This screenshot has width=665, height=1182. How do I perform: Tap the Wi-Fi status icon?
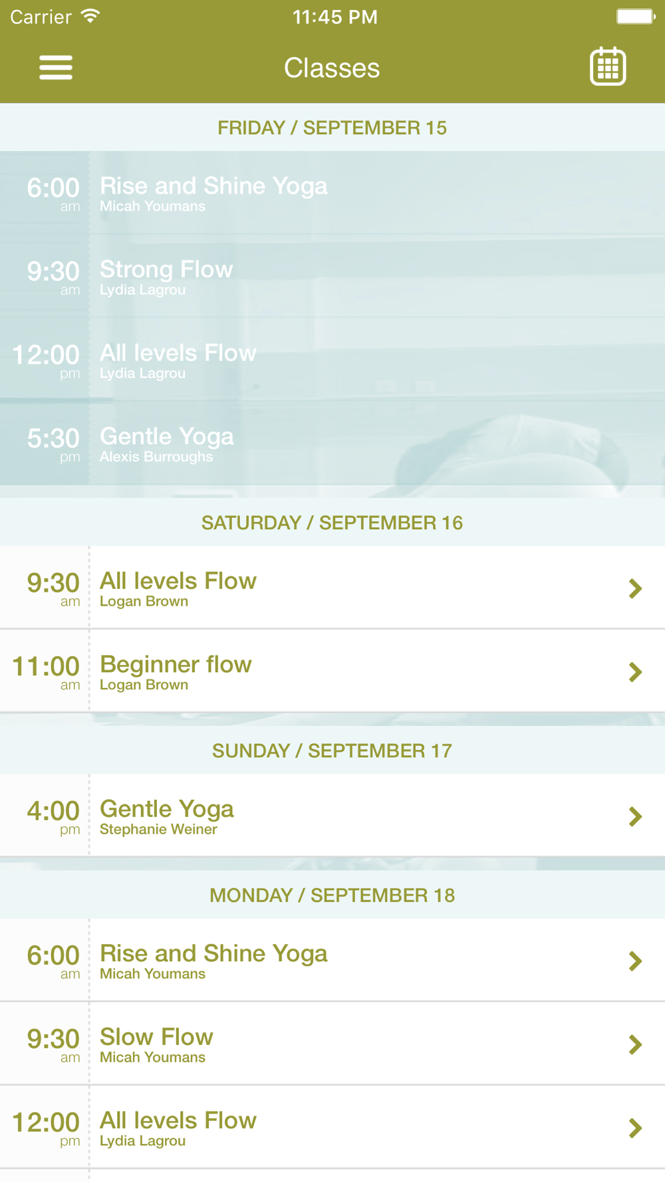coord(90,16)
